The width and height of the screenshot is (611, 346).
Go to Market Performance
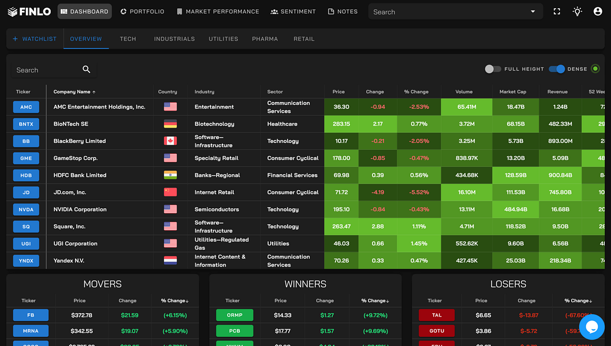(218, 12)
